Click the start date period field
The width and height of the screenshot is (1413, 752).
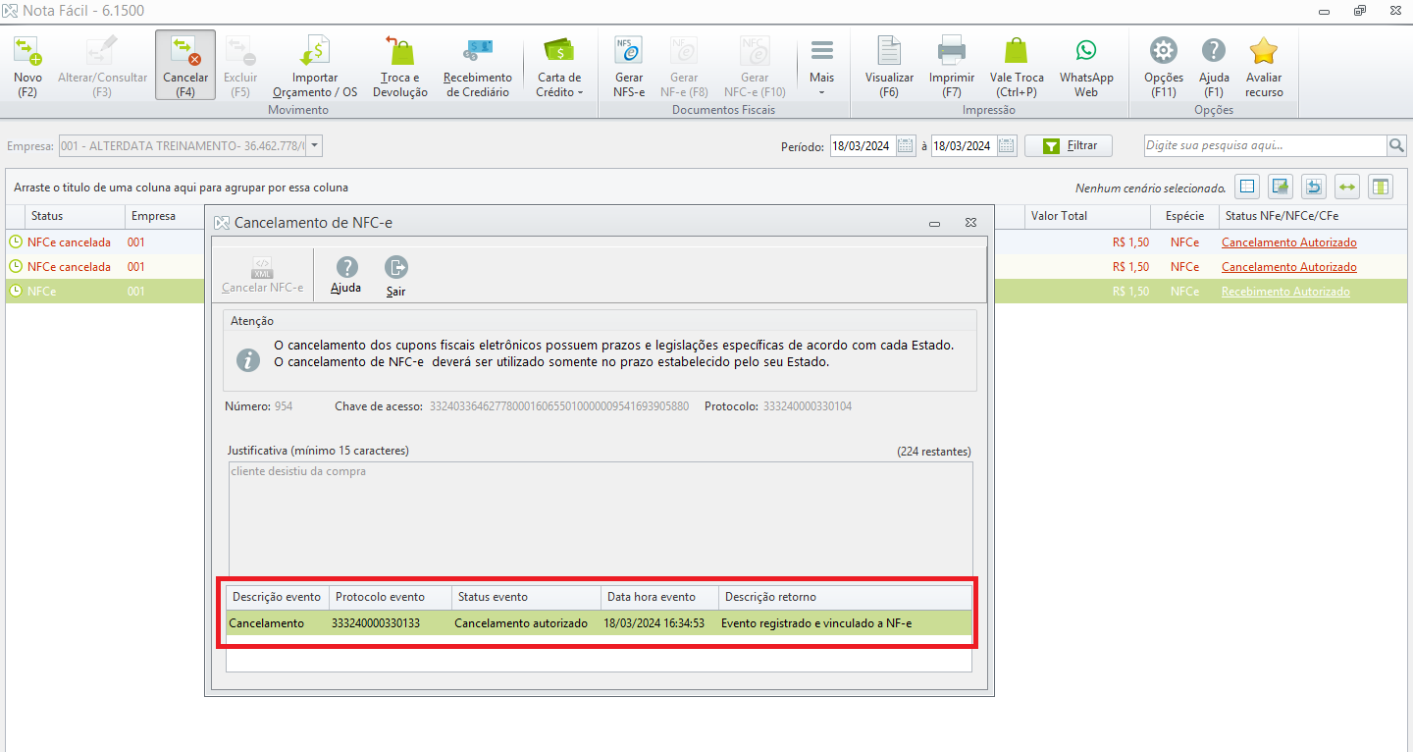click(863, 146)
